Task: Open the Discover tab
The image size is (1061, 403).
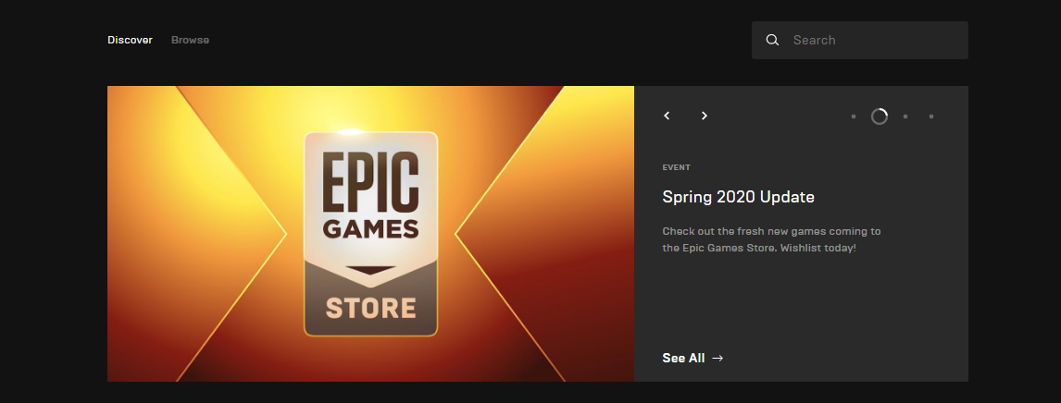Action: (130, 40)
